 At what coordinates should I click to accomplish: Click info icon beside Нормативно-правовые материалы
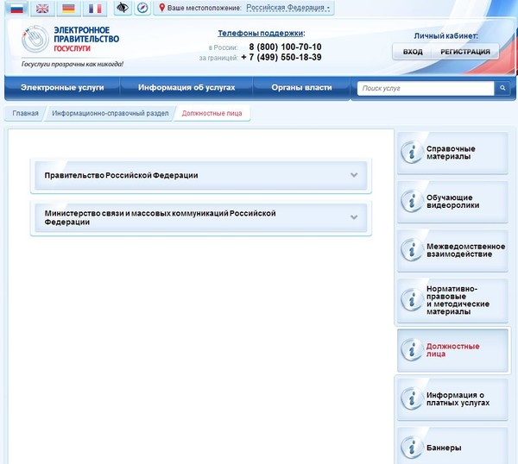pos(411,300)
